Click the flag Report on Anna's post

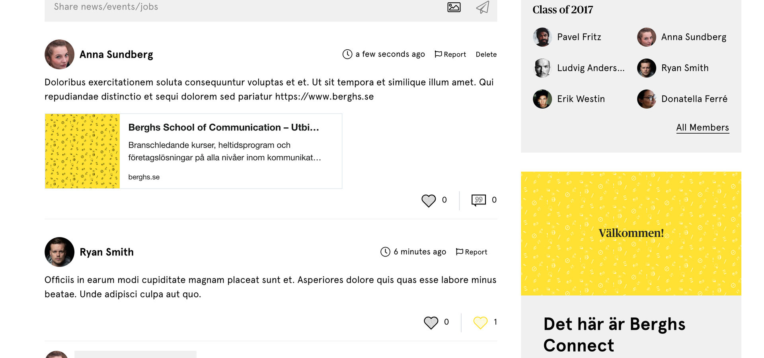coord(450,54)
